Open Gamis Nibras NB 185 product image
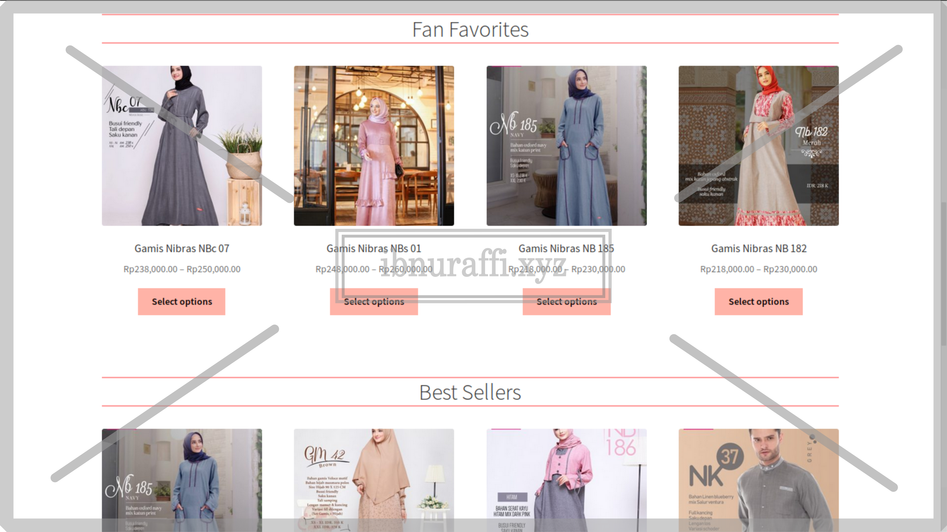This screenshot has width=947, height=532. 566,146
